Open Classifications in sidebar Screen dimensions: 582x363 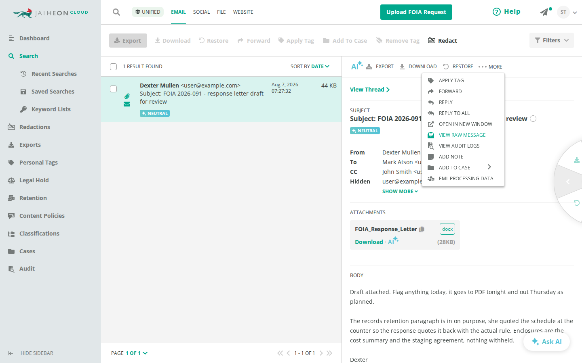click(x=39, y=234)
